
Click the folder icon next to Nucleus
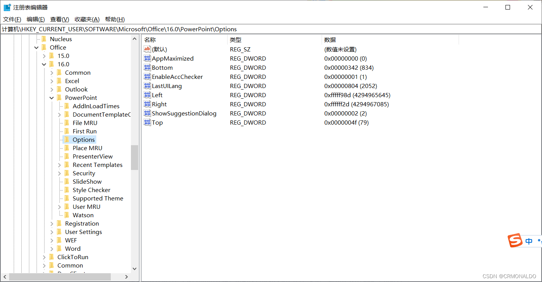tap(44, 39)
